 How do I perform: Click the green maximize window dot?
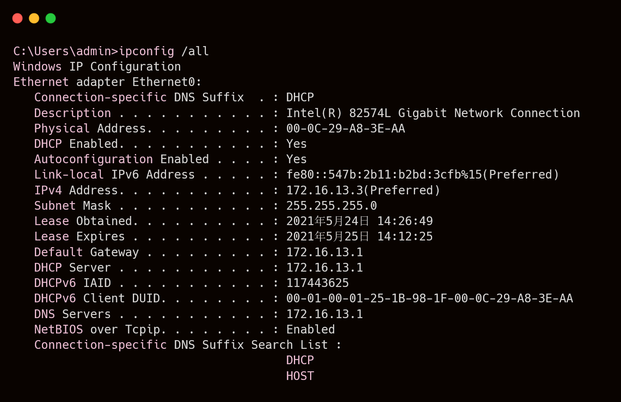click(51, 18)
